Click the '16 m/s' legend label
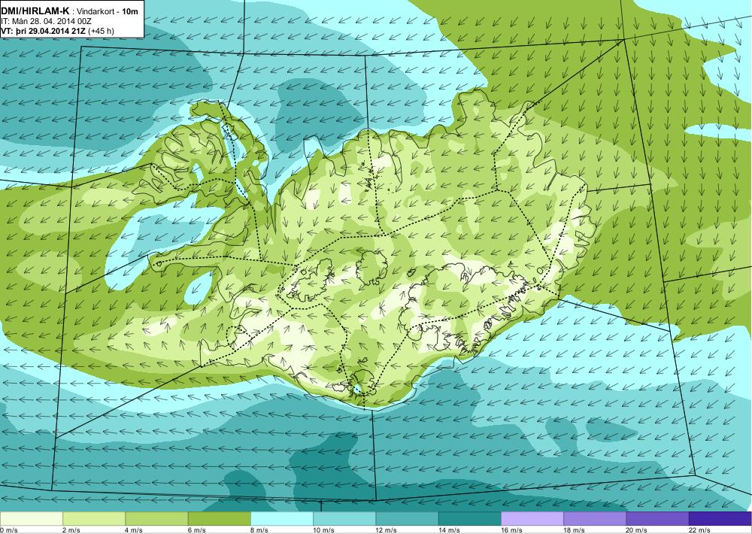This screenshot has width=752, height=534. pyautogui.click(x=511, y=530)
